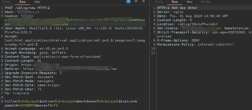The image size is (252, 110).
Task: Select the request Raw tab
Action: coord(23,2)
